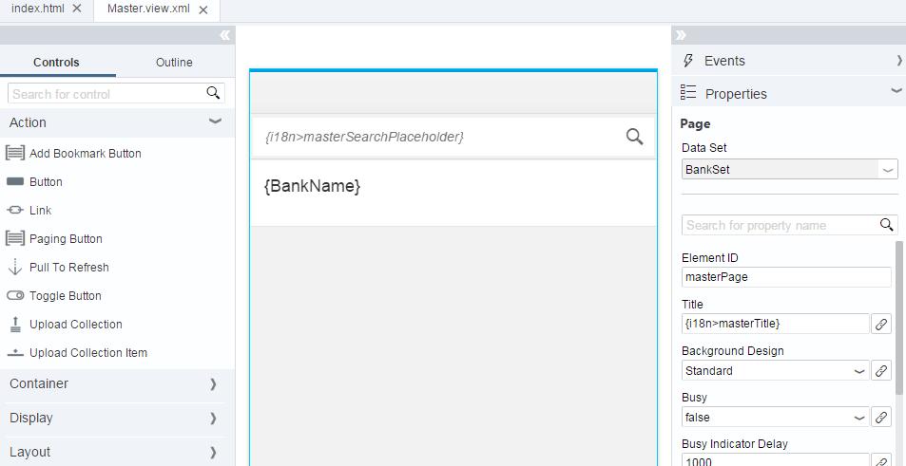Switch to the index.html tab
Viewport: 906px width, 466px height.
pyautogui.click(x=38, y=9)
